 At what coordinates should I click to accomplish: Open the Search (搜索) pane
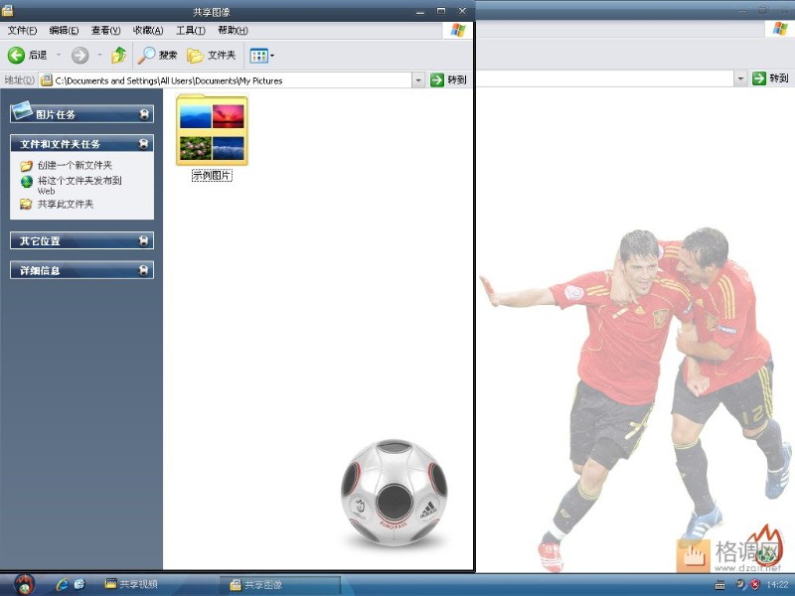(159, 56)
